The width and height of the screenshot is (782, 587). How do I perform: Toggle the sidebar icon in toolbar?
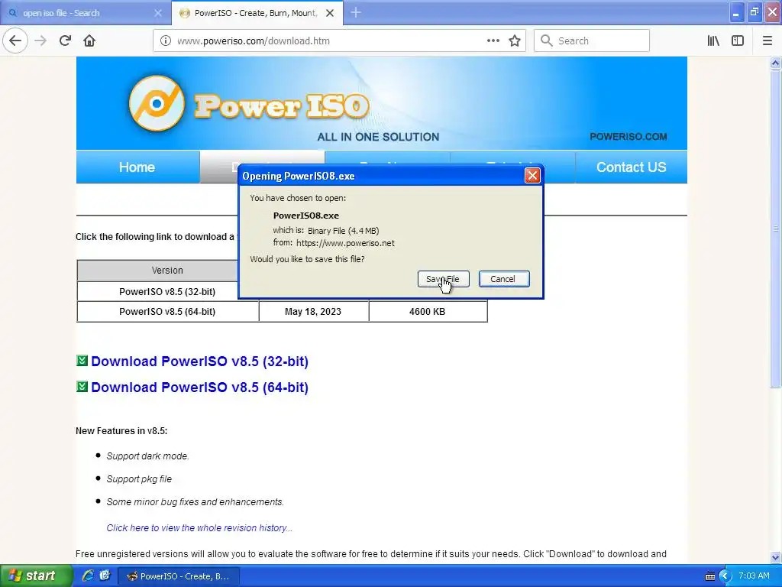point(738,41)
